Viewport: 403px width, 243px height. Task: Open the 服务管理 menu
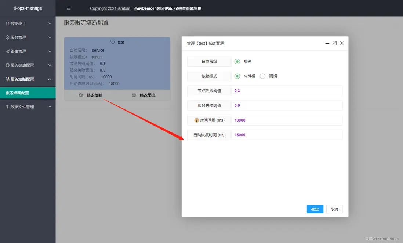click(x=28, y=37)
